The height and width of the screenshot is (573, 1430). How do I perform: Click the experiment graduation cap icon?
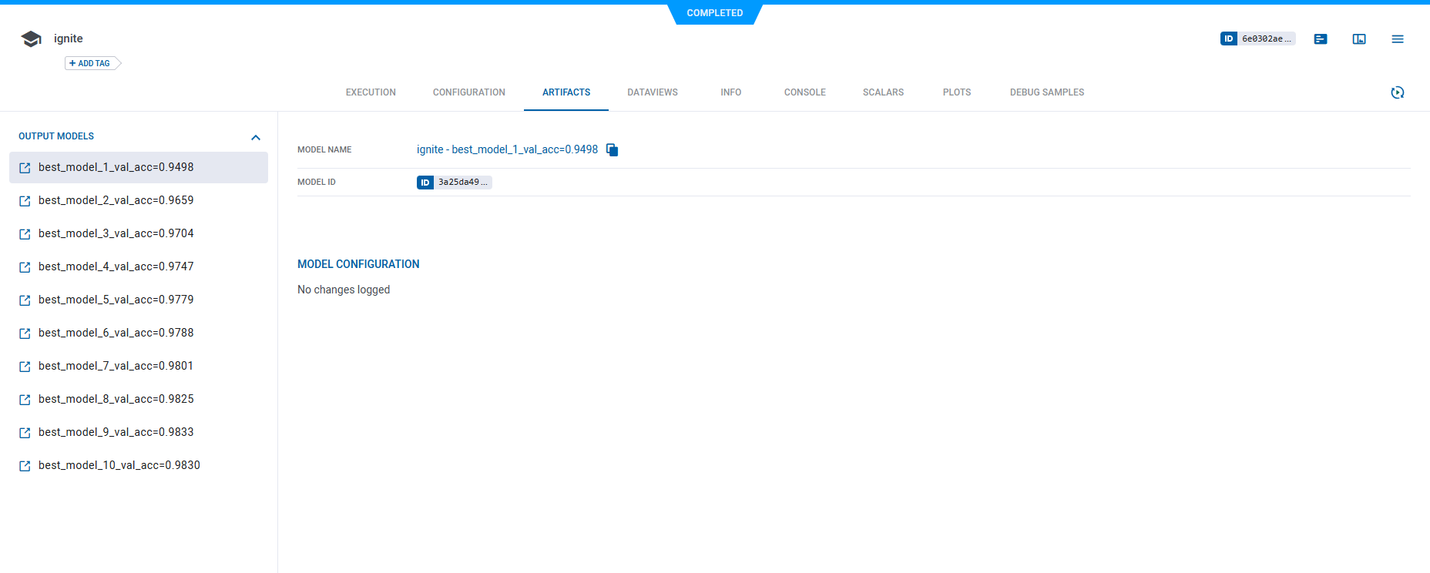[31, 39]
